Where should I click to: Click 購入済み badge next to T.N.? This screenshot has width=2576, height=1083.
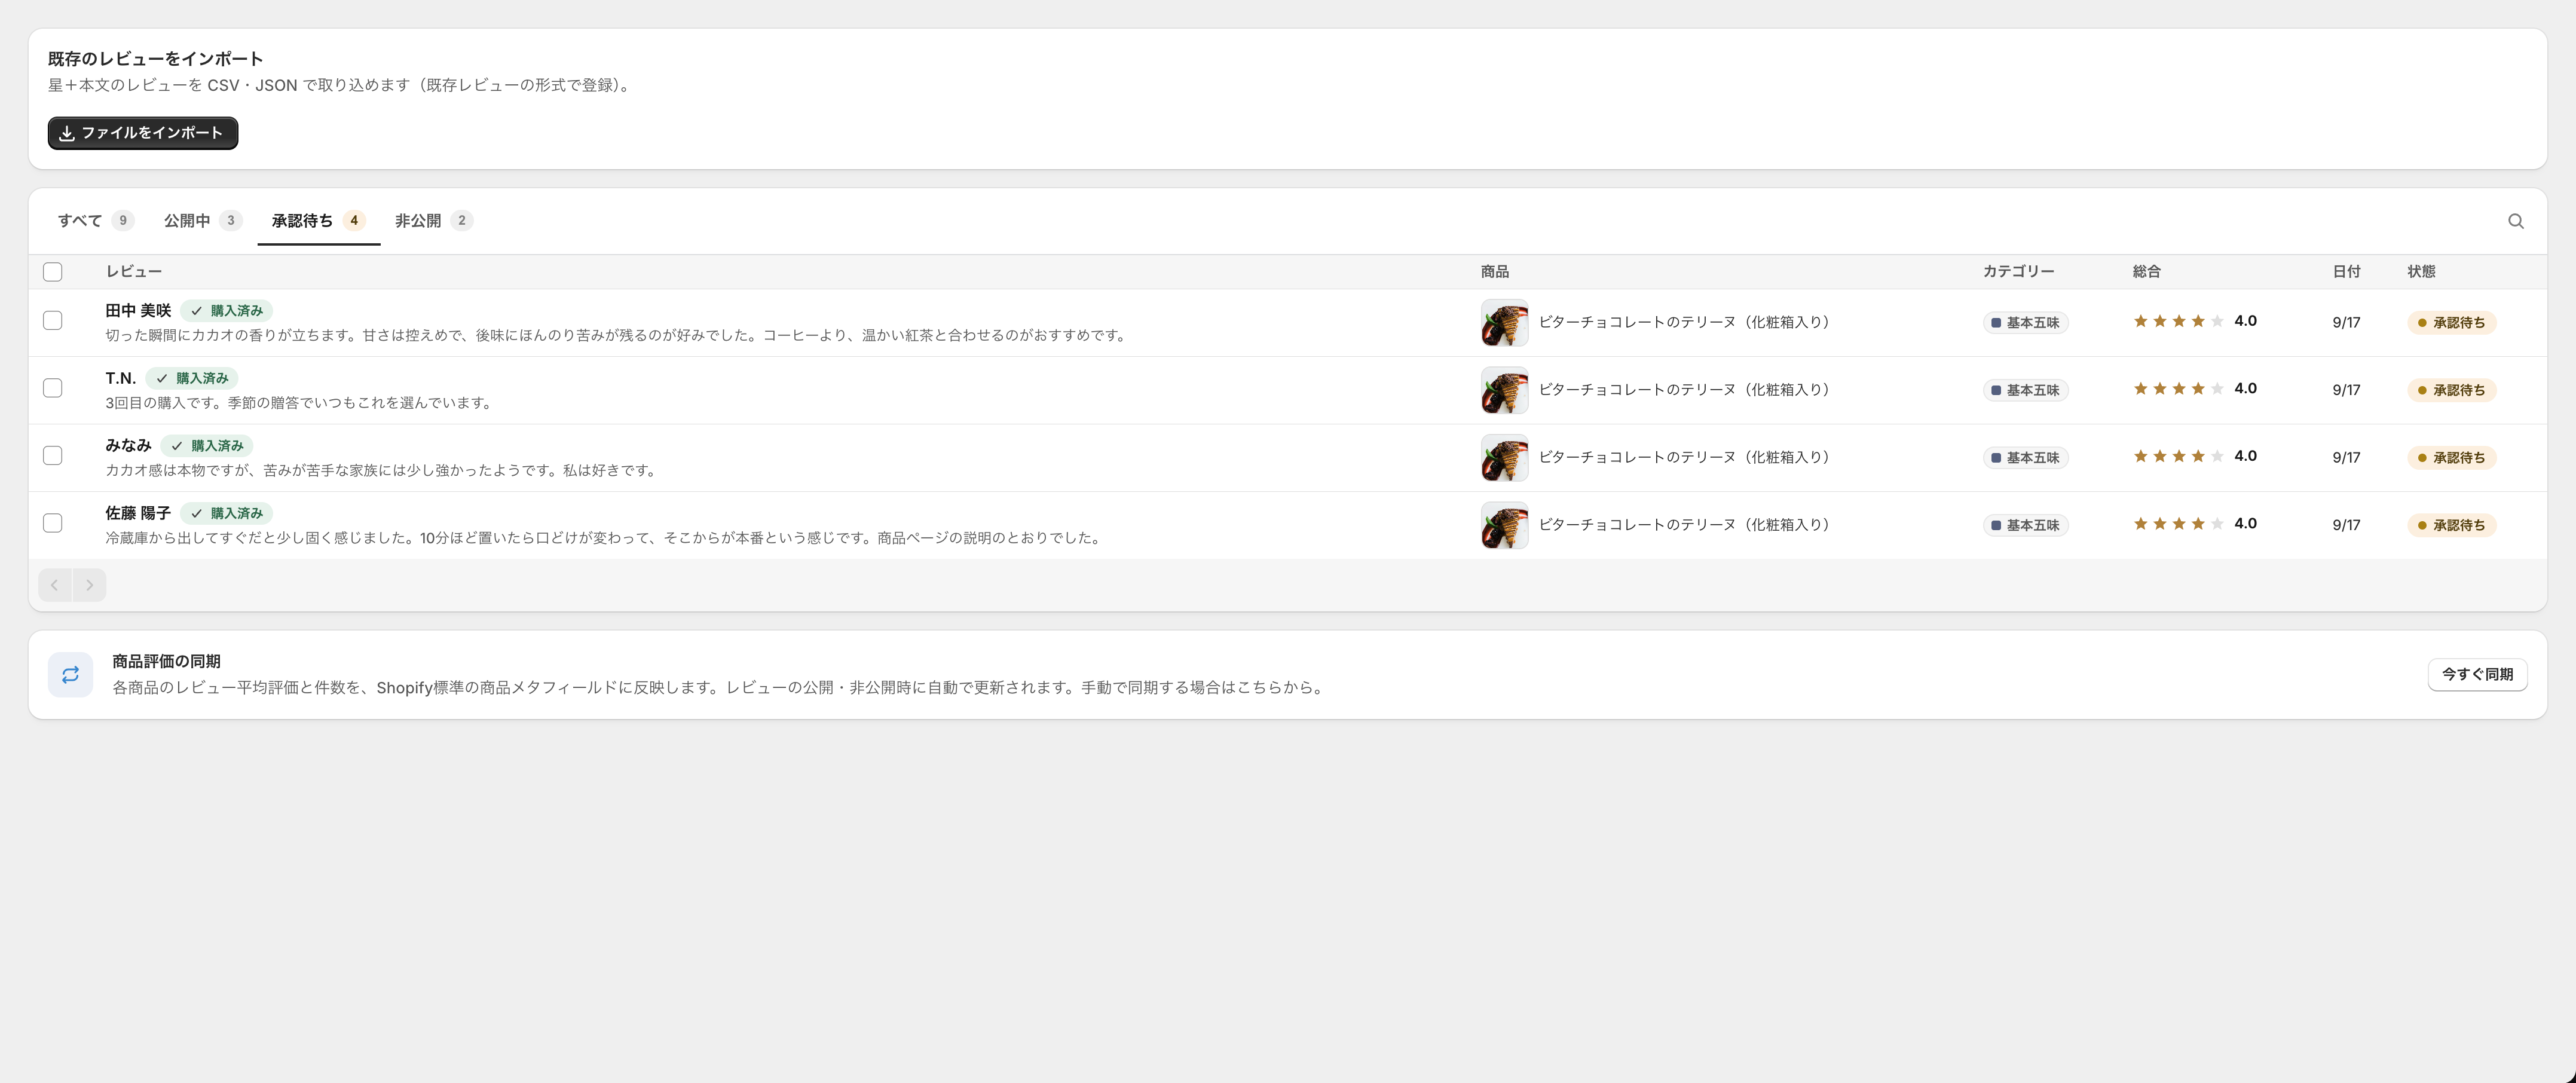192,378
